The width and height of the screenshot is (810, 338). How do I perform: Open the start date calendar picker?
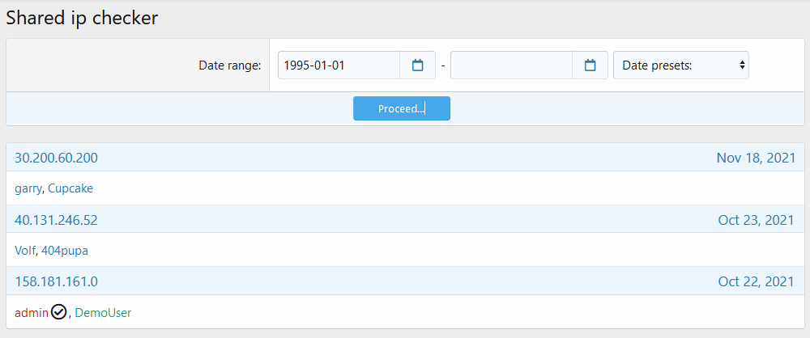click(418, 65)
